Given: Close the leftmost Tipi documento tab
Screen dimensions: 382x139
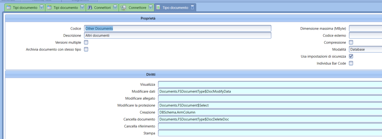Looking at the screenshot, I should (x=41, y=8).
